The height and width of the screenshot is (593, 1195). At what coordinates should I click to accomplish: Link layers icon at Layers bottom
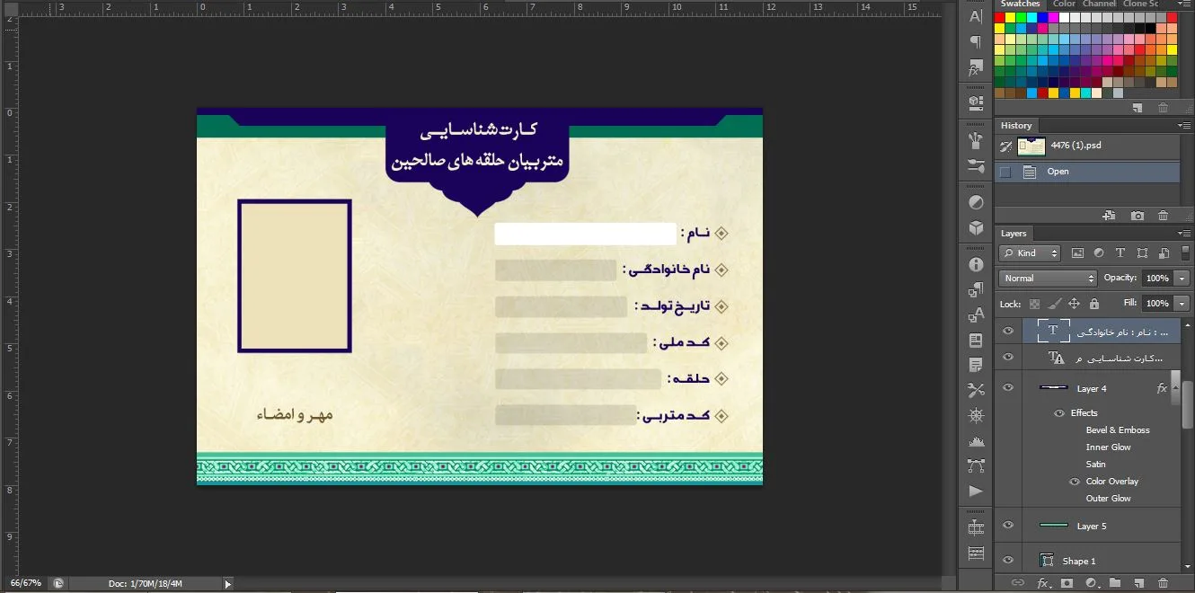(x=1017, y=583)
